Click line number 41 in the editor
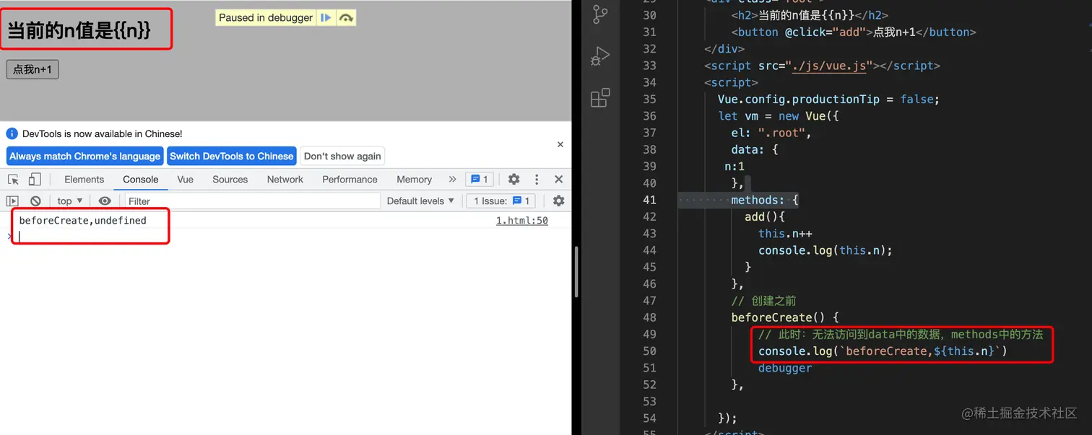This screenshot has height=435, width=1092. [x=649, y=200]
